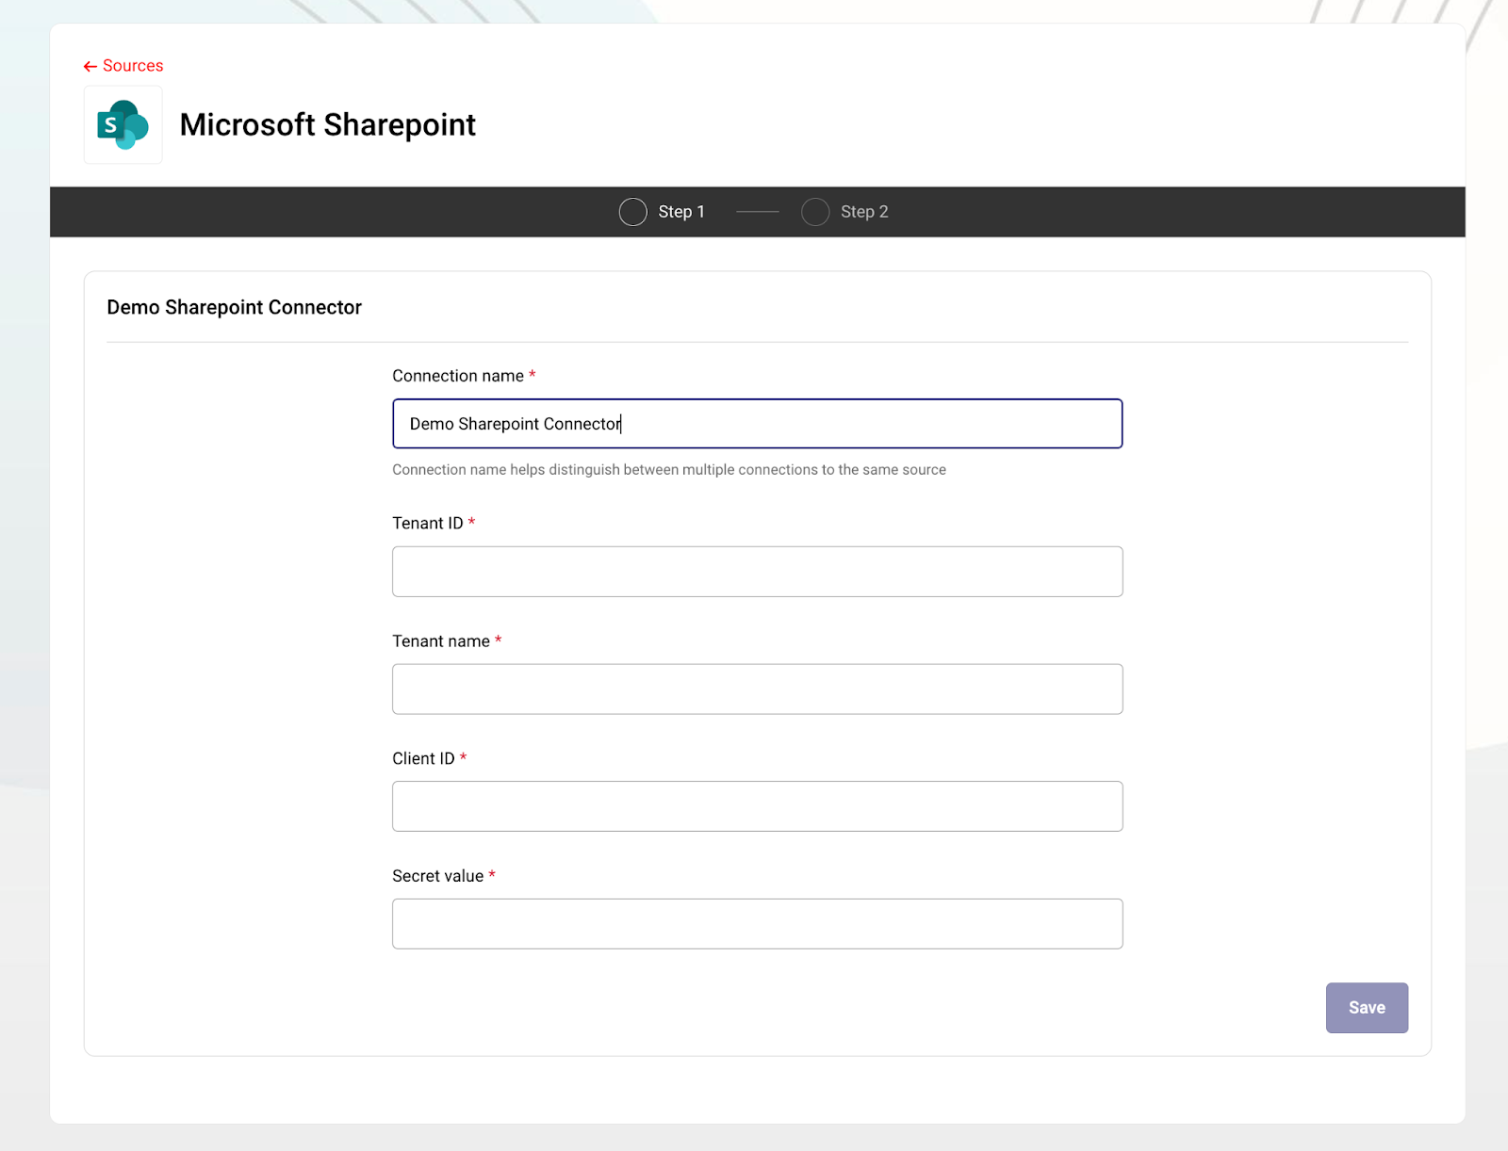Focus the Secret value input field

[x=757, y=924]
